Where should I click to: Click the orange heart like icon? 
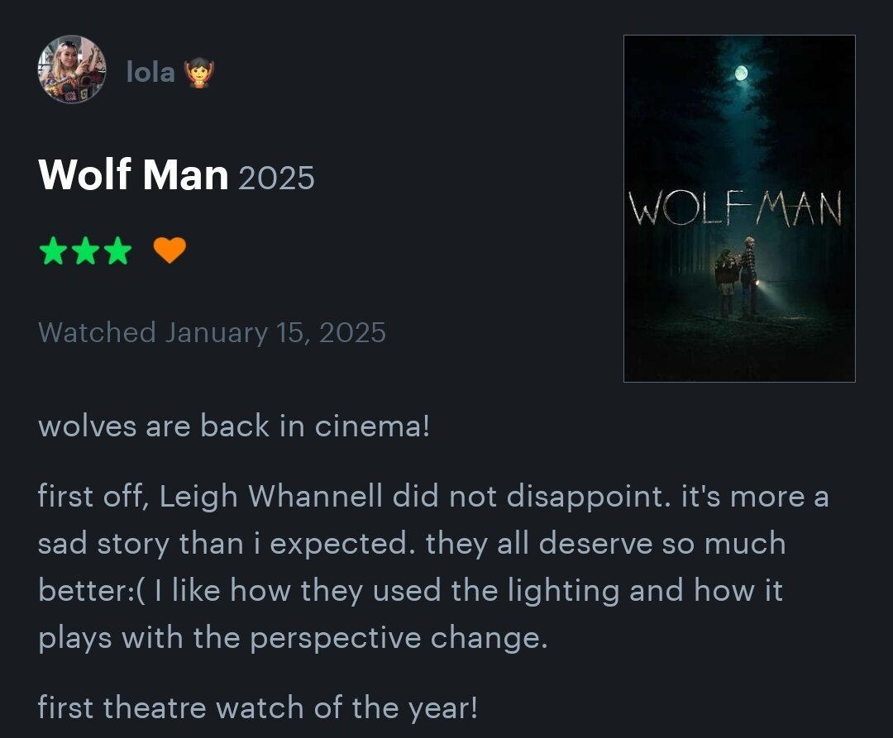[x=170, y=250]
